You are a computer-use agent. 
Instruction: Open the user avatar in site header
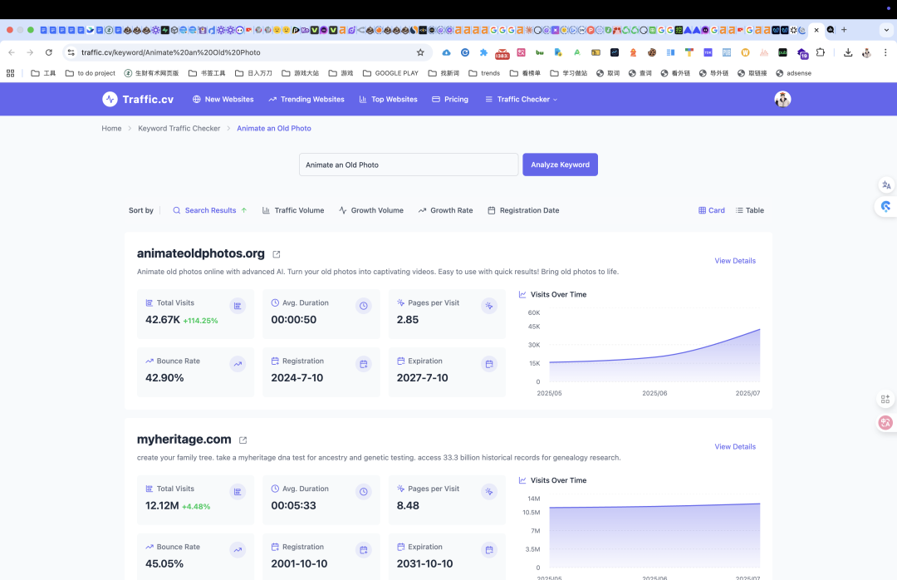click(x=782, y=99)
